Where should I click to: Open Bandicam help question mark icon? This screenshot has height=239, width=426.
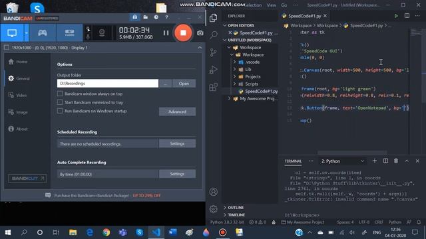(166, 17)
